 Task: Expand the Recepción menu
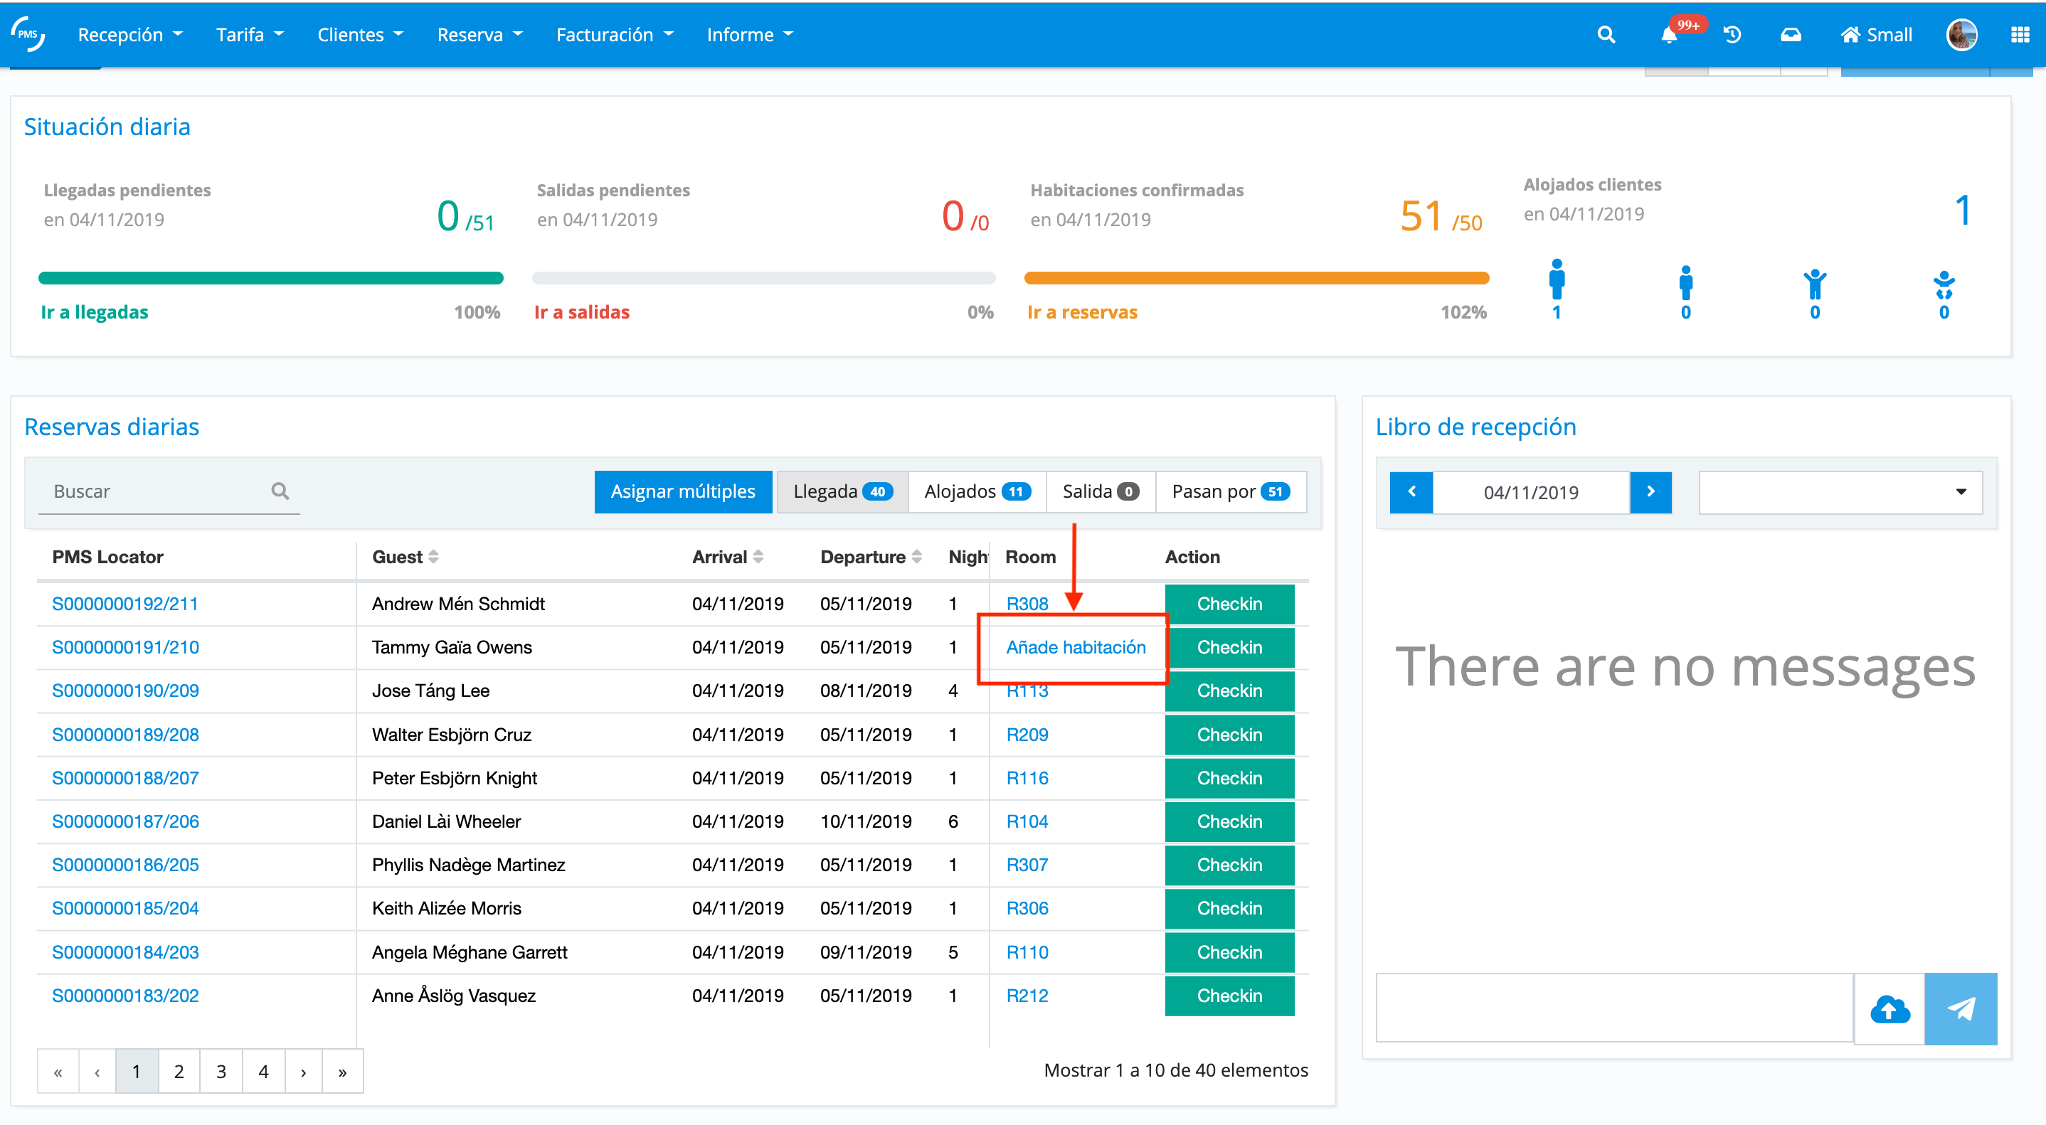pyautogui.click(x=129, y=35)
